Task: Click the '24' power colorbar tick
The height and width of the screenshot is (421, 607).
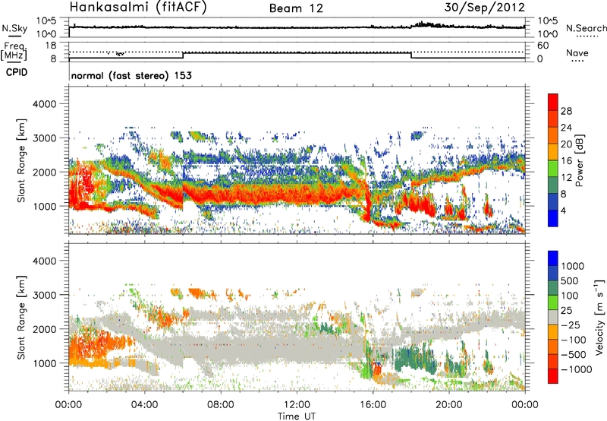Action: click(x=566, y=128)
